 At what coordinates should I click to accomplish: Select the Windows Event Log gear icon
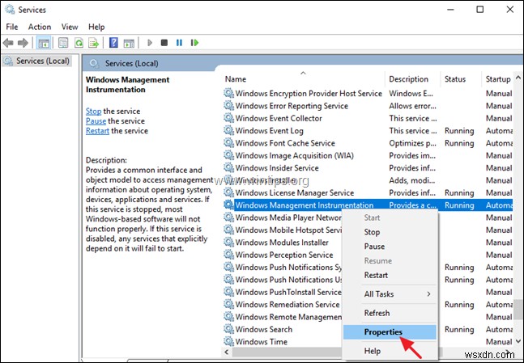[228, 130]
